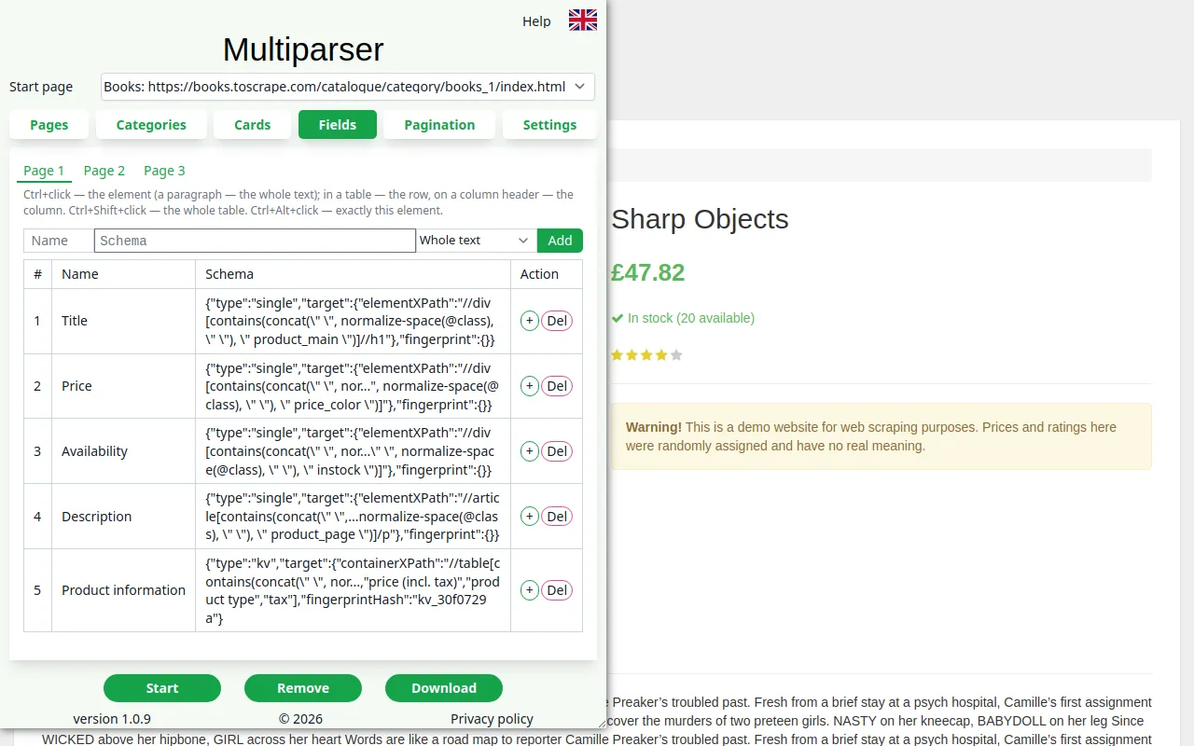Click the star rating on the book page

[x=646, y=355]
